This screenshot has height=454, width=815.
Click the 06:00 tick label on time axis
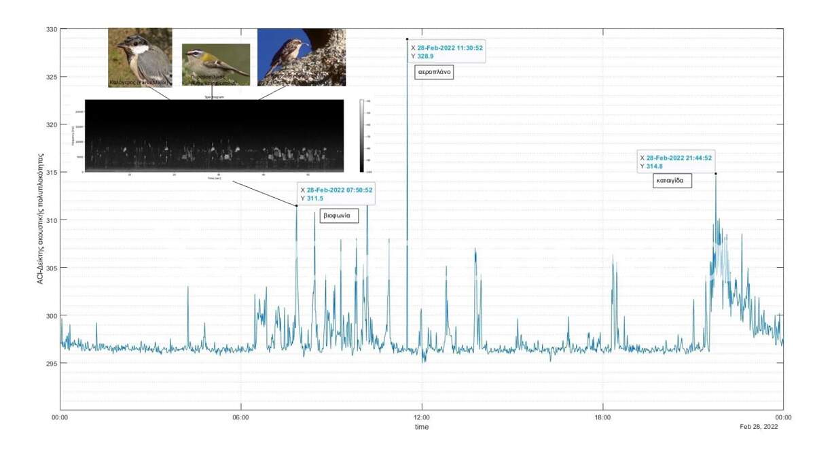[x=240, y=417]
